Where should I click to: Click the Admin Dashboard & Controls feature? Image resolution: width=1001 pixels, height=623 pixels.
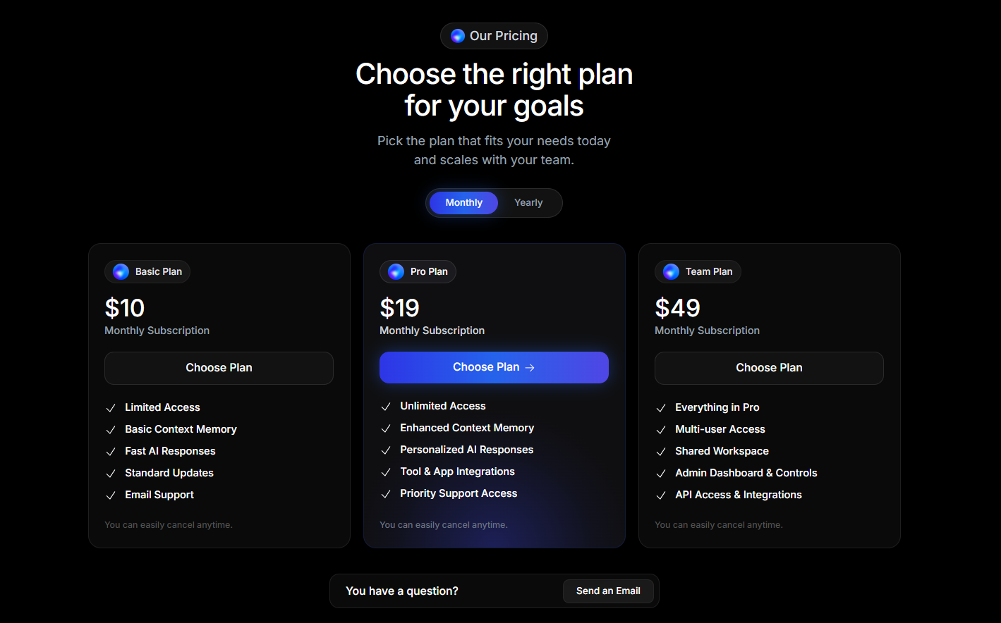(746, 473)
